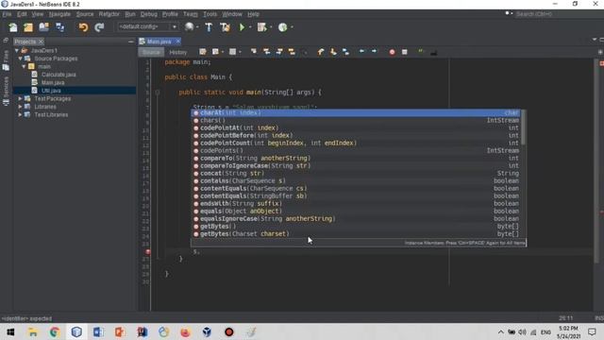Expand the Test Packages node
Image resolution: width=604 pixels, height=340 pixels.
tap(20, 98)
